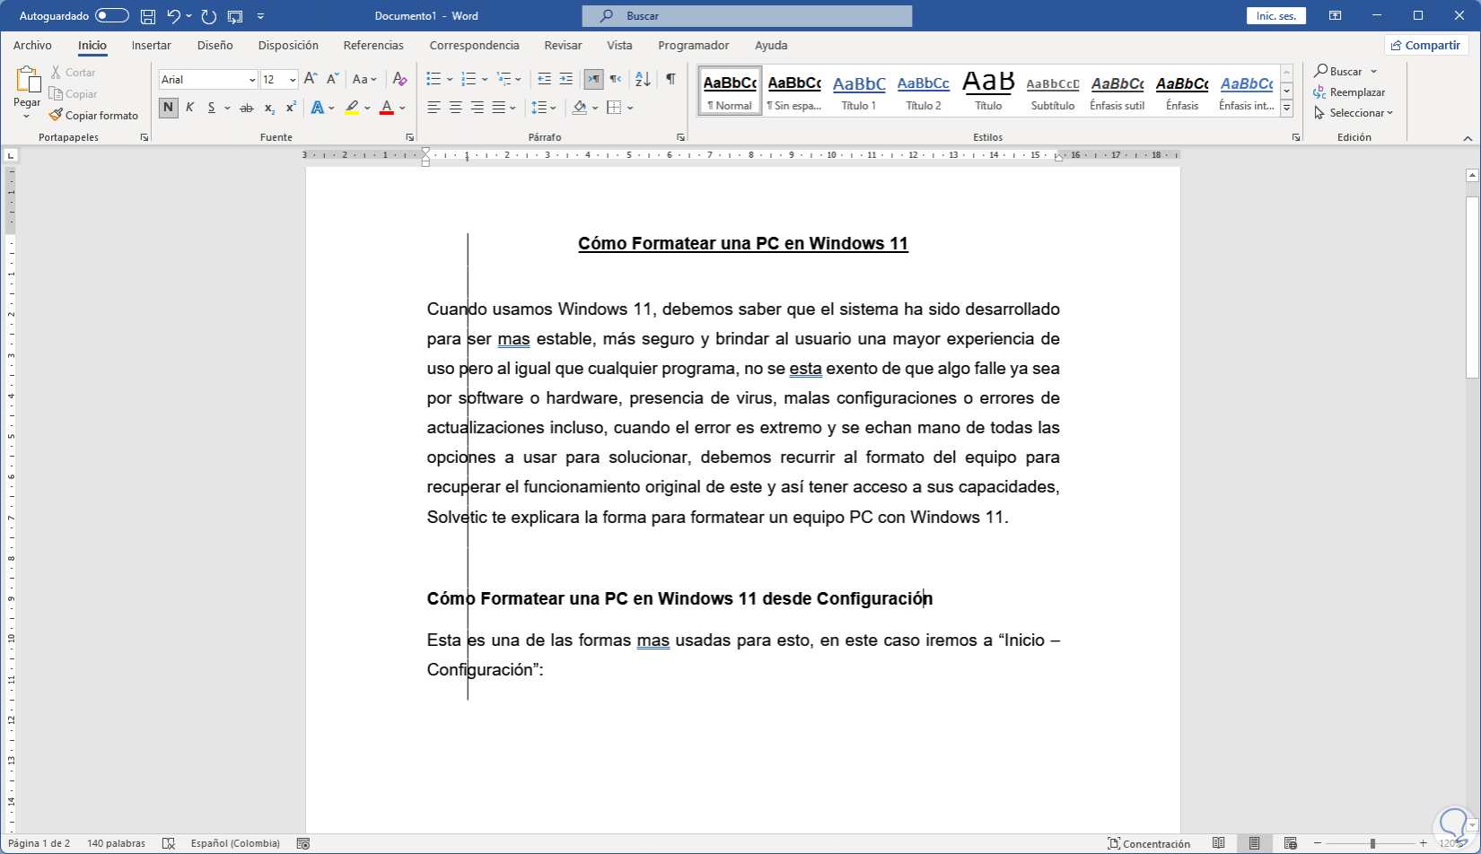Screen dimensions: 1481x854
Task: Toggle underline (S) formatting
Action: coord(212,108)
